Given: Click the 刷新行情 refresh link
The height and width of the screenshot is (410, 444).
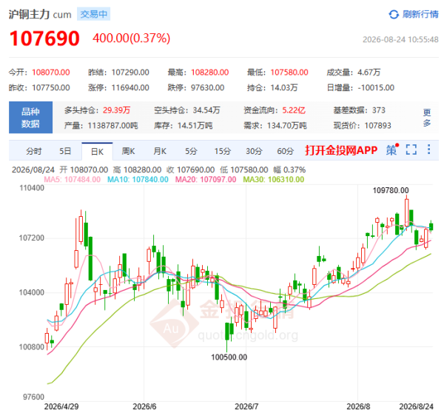Looking at the screenshot, I should point(420,14).
